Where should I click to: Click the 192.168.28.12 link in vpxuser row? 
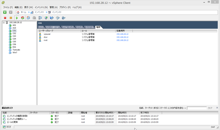[122, 34]
